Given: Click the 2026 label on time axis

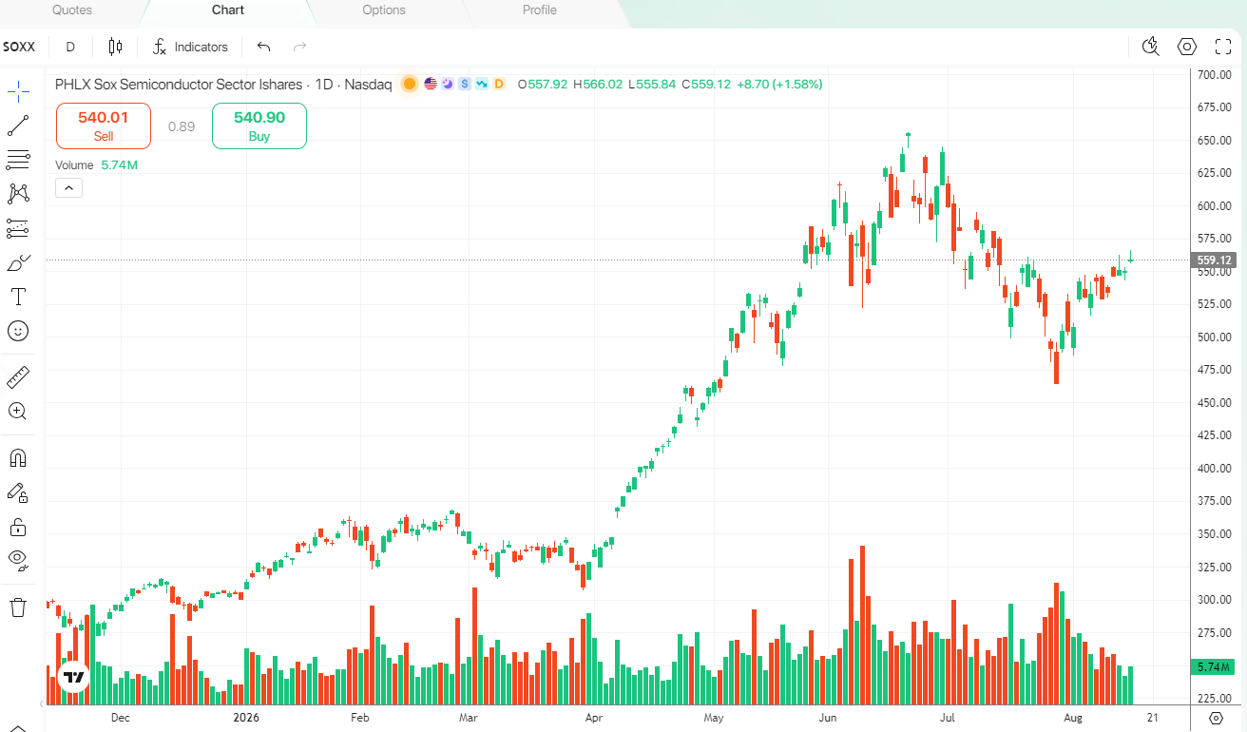Looking at the screenshot, I should pos(246,718).
